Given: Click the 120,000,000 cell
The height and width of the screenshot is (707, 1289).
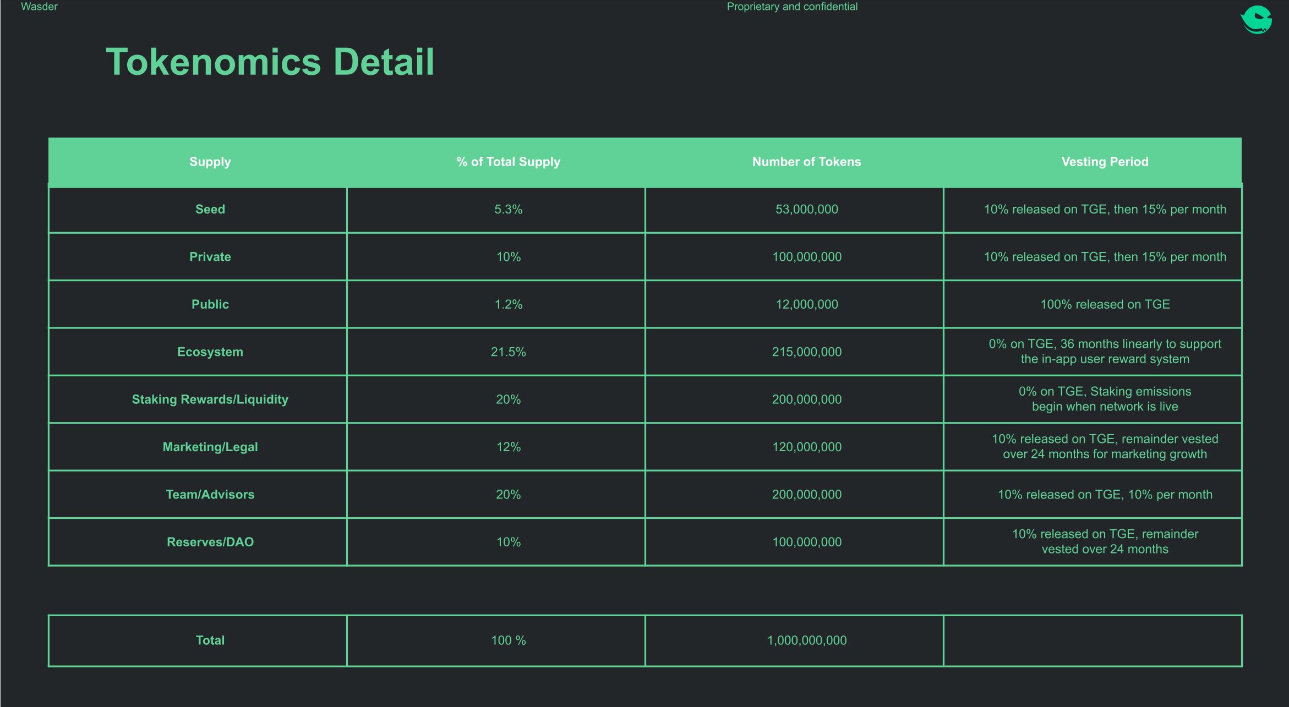Looking at the screenshot, I should coord(807,447).
